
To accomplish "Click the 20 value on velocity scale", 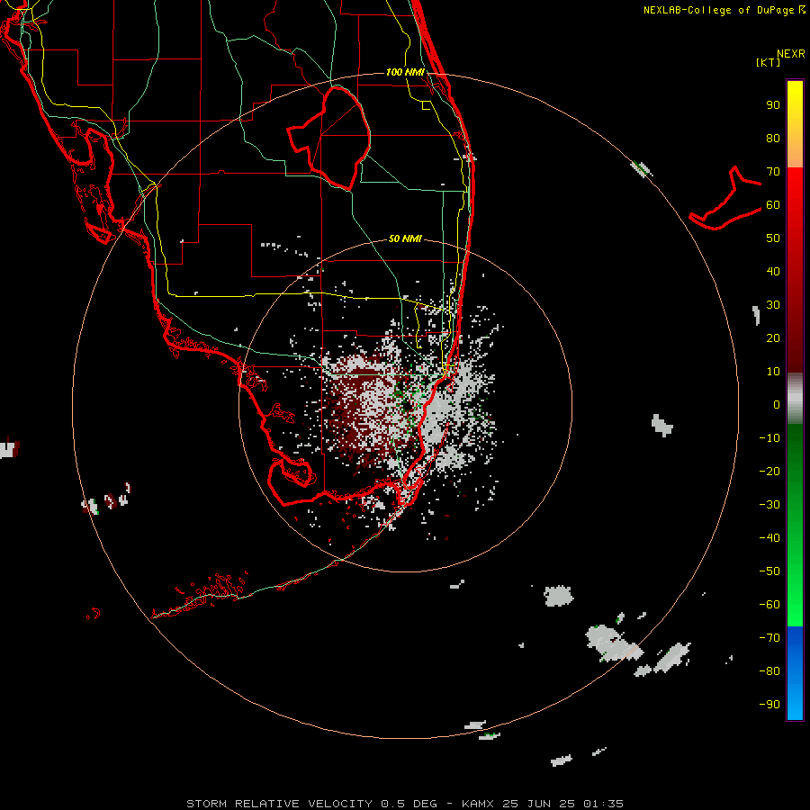I will (x=773, y=337).
